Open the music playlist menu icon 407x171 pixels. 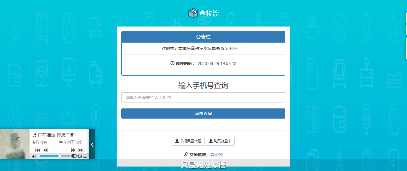(x=85, y=156)
